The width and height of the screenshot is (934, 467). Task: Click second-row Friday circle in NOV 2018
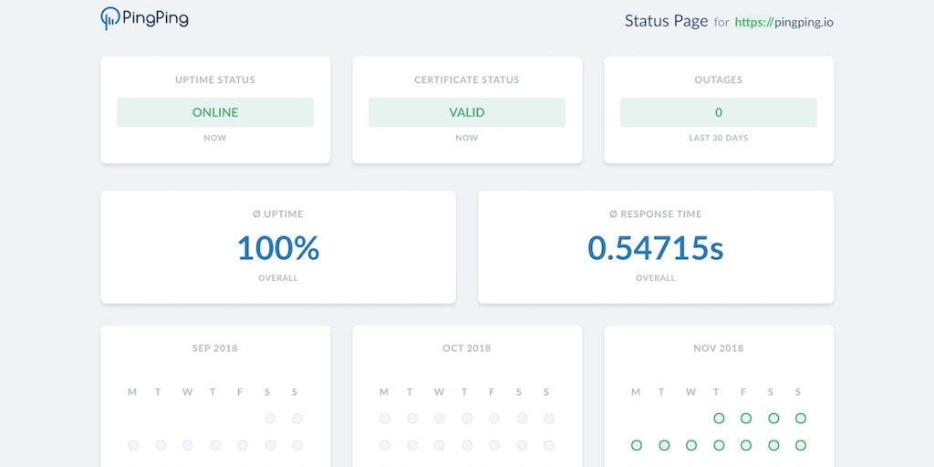[746, 445]
